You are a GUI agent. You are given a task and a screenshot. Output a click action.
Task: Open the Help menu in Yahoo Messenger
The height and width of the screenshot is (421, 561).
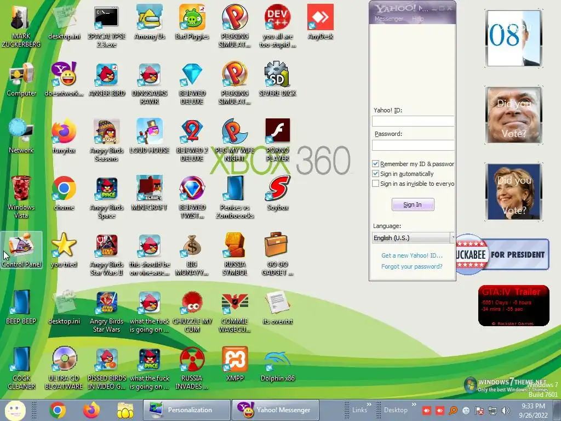tap(417, 19)
